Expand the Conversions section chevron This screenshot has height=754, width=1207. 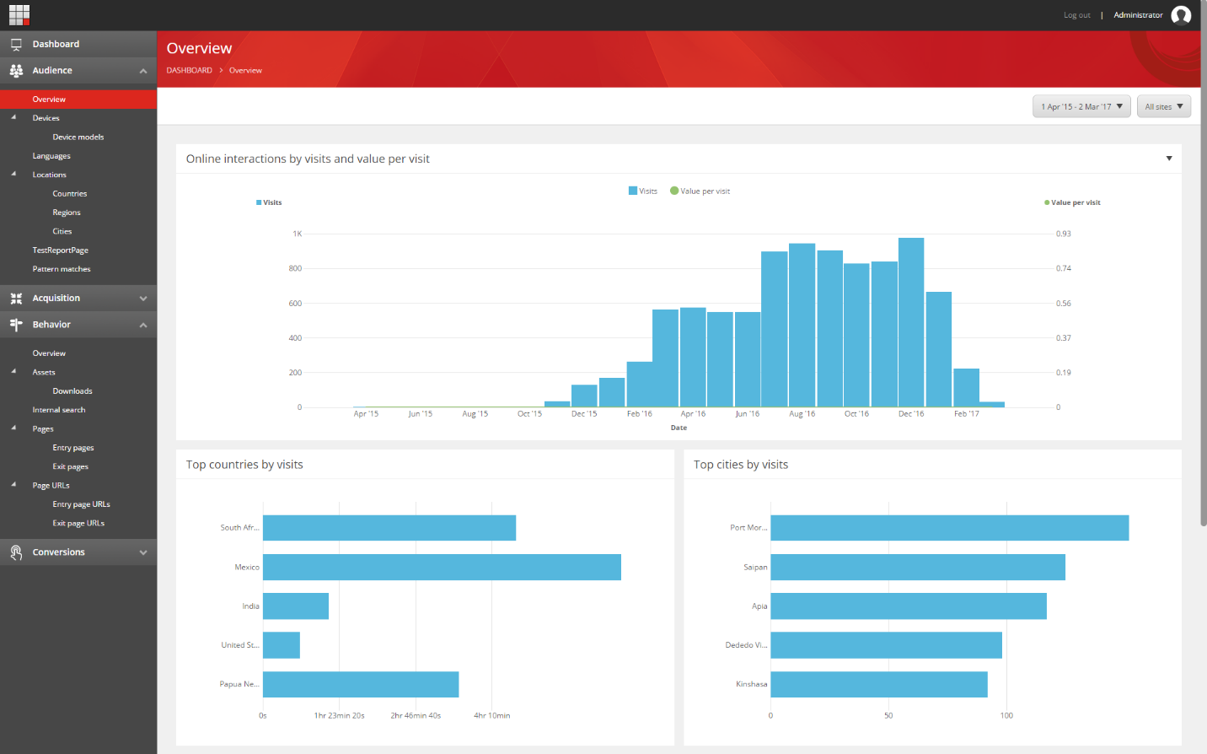143,552
